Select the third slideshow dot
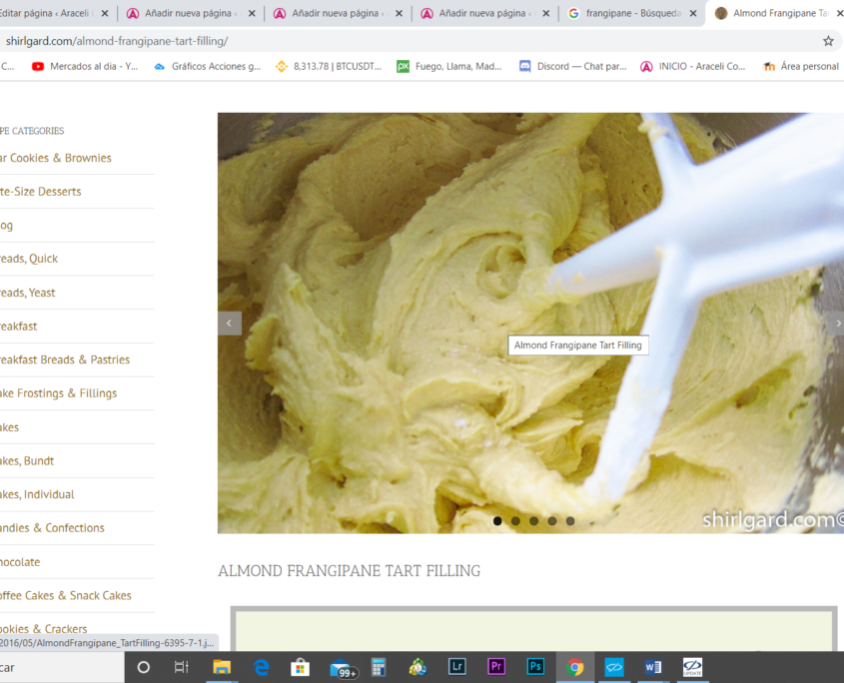The image size is (844, 683). click(x=534, y=521)
